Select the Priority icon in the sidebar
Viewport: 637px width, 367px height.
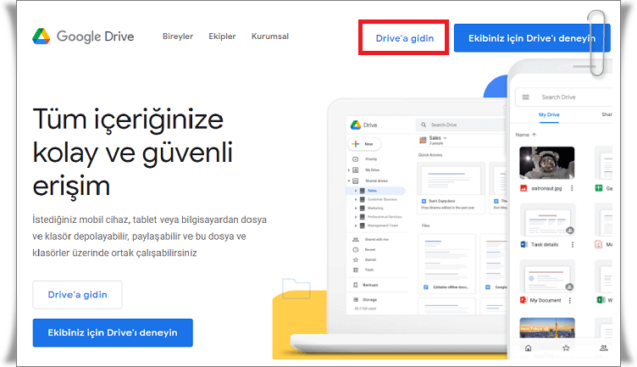point(356,158)
